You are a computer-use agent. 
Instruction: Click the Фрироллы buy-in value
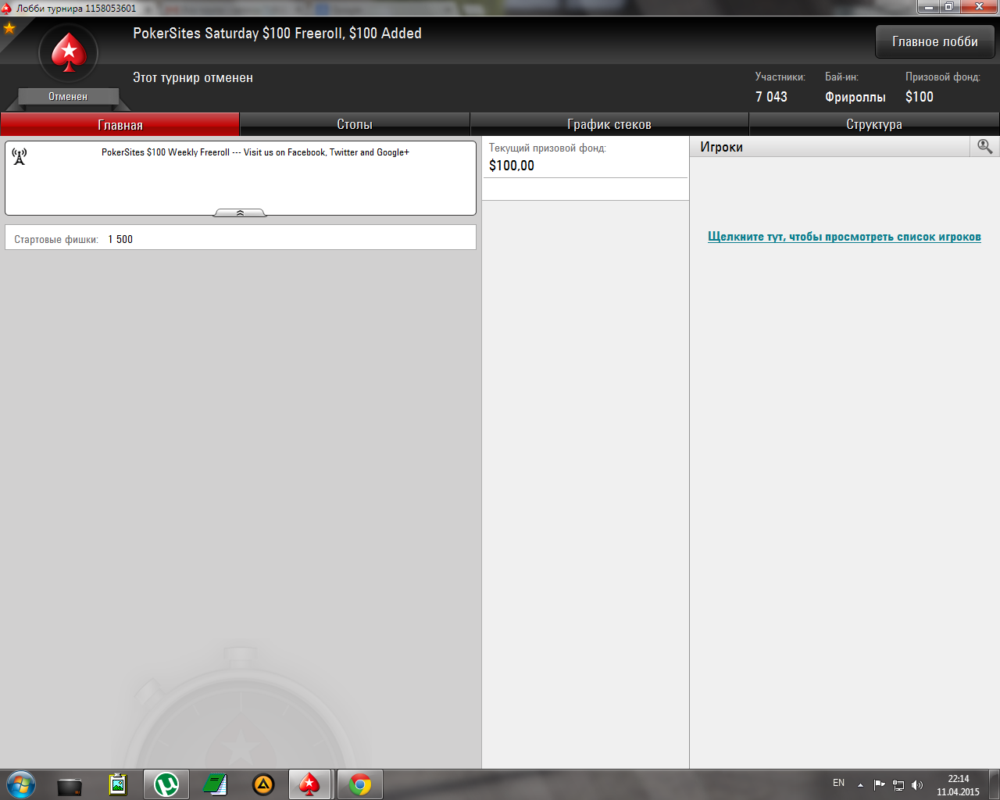click(x=855, y=97)
